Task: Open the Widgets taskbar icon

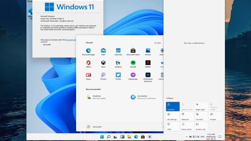Action: click(x=122, y=137)
